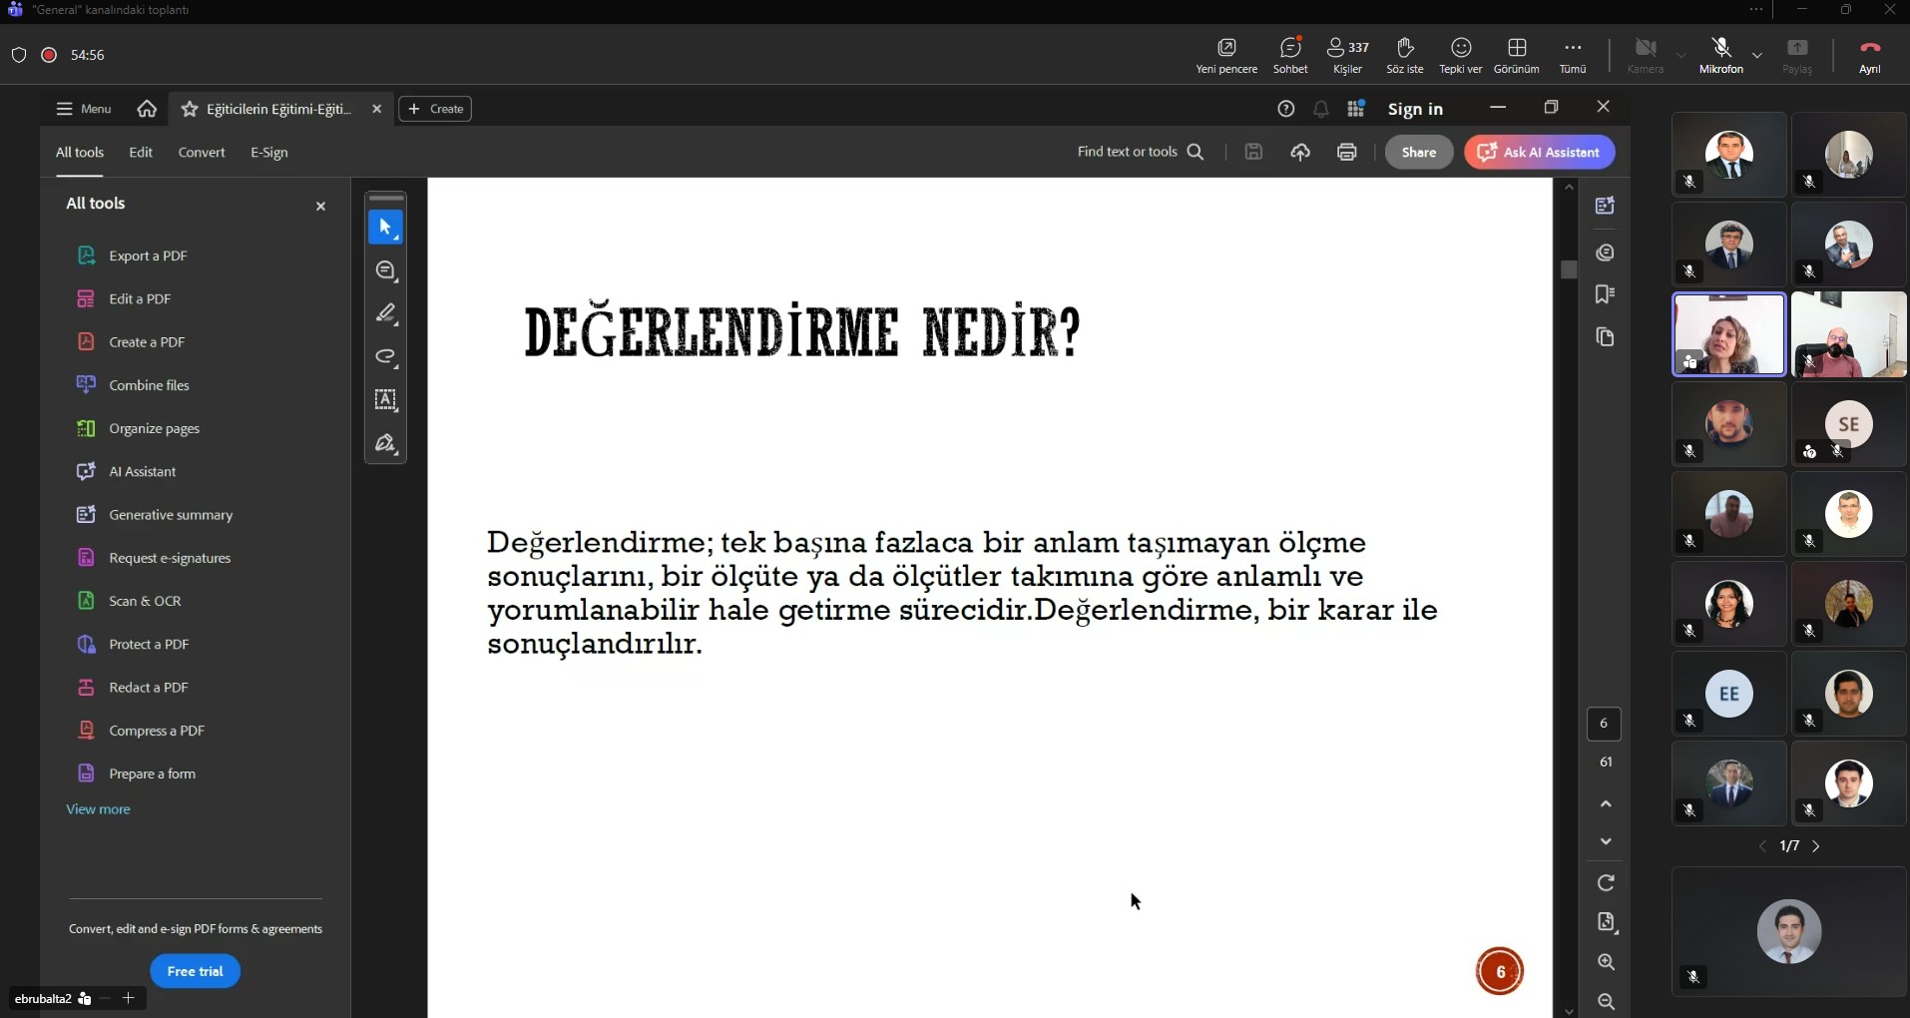Select the freehand Draw tool

[x=386, y=357]
